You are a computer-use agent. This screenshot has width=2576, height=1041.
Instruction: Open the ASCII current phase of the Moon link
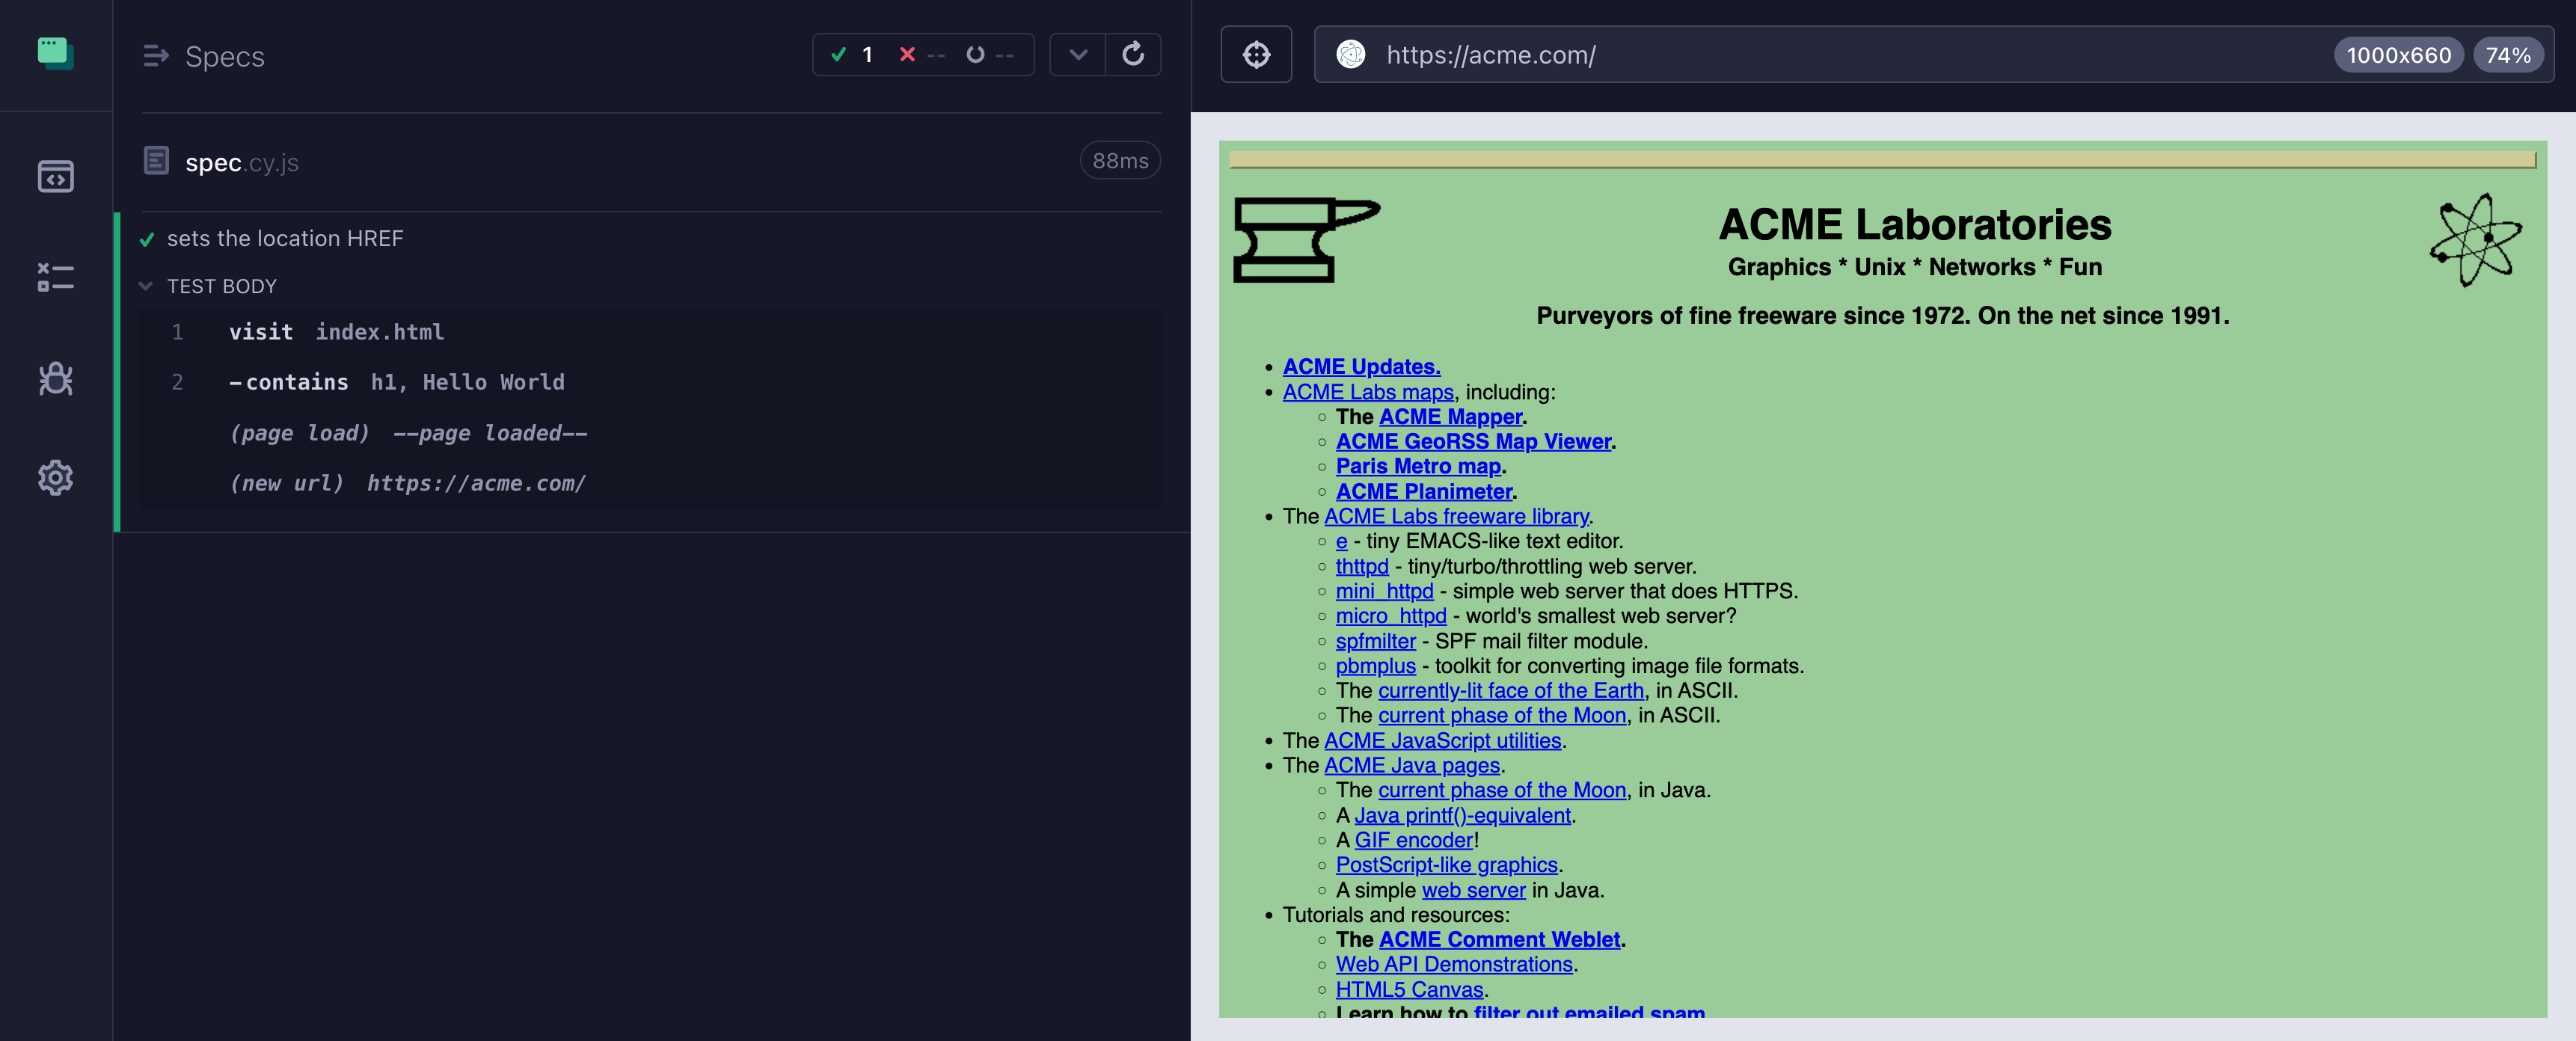[1502, 715]
